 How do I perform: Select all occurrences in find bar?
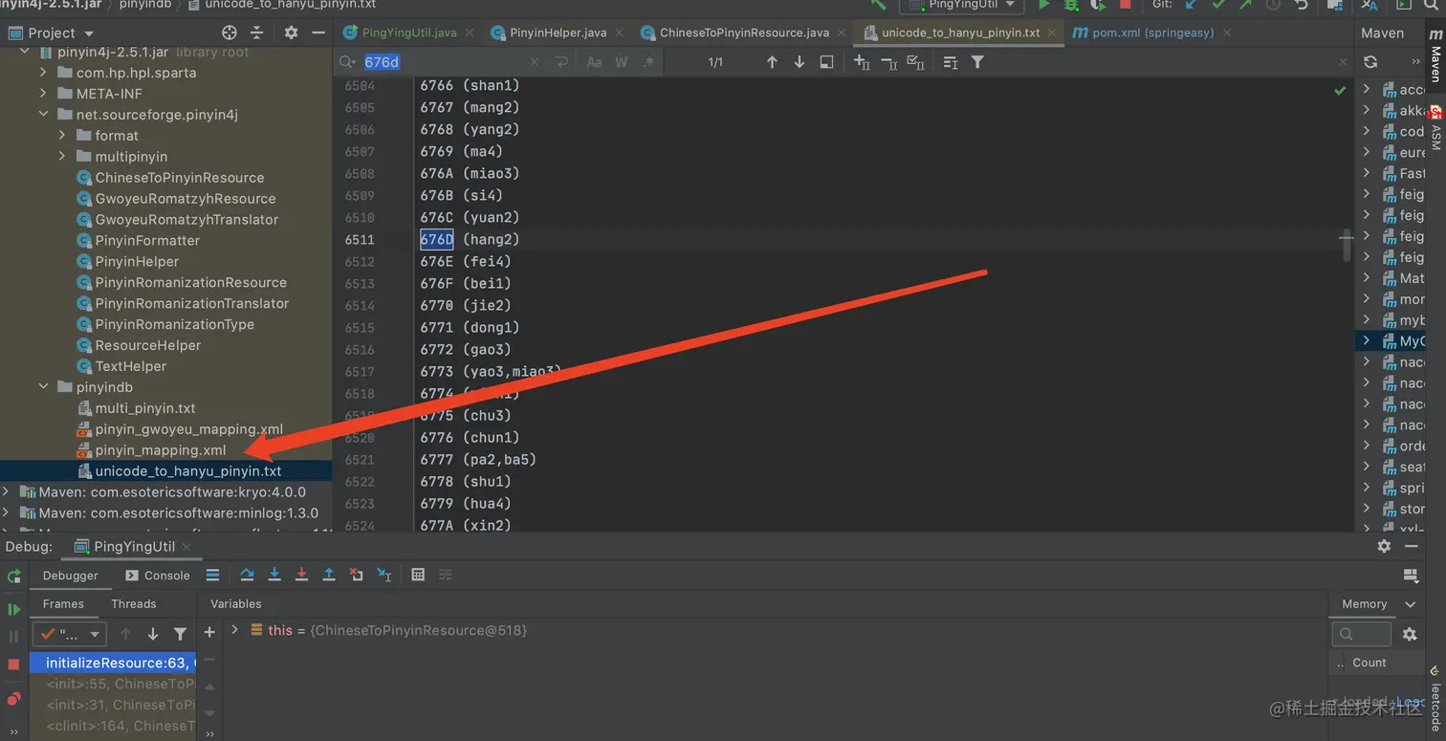915,62
